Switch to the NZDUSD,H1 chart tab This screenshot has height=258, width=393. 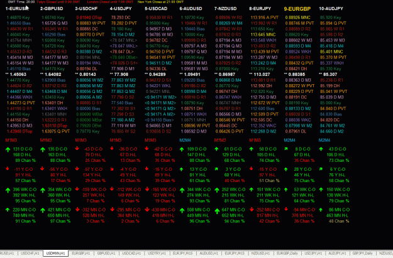click(261, 254)
